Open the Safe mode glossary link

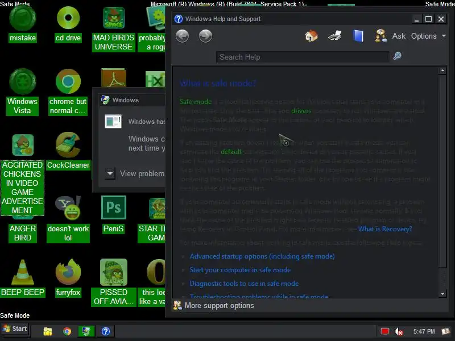tap(196, 102)
